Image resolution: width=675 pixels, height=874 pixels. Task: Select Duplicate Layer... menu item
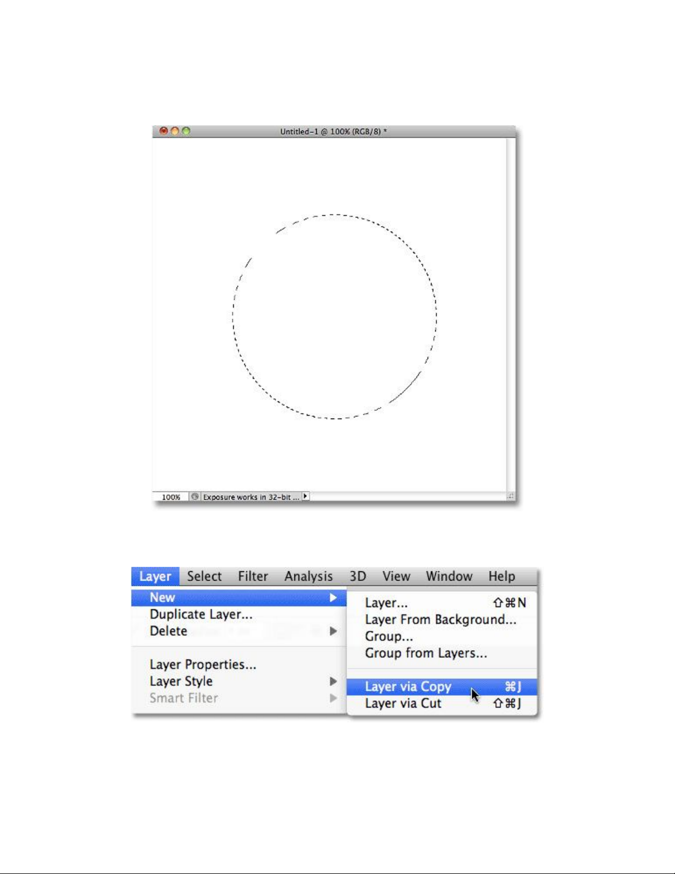(x=201, y=614)
